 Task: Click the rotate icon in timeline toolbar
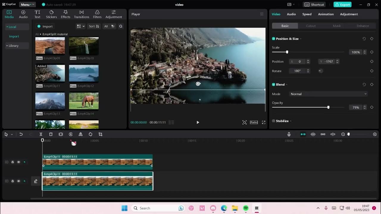90,134
